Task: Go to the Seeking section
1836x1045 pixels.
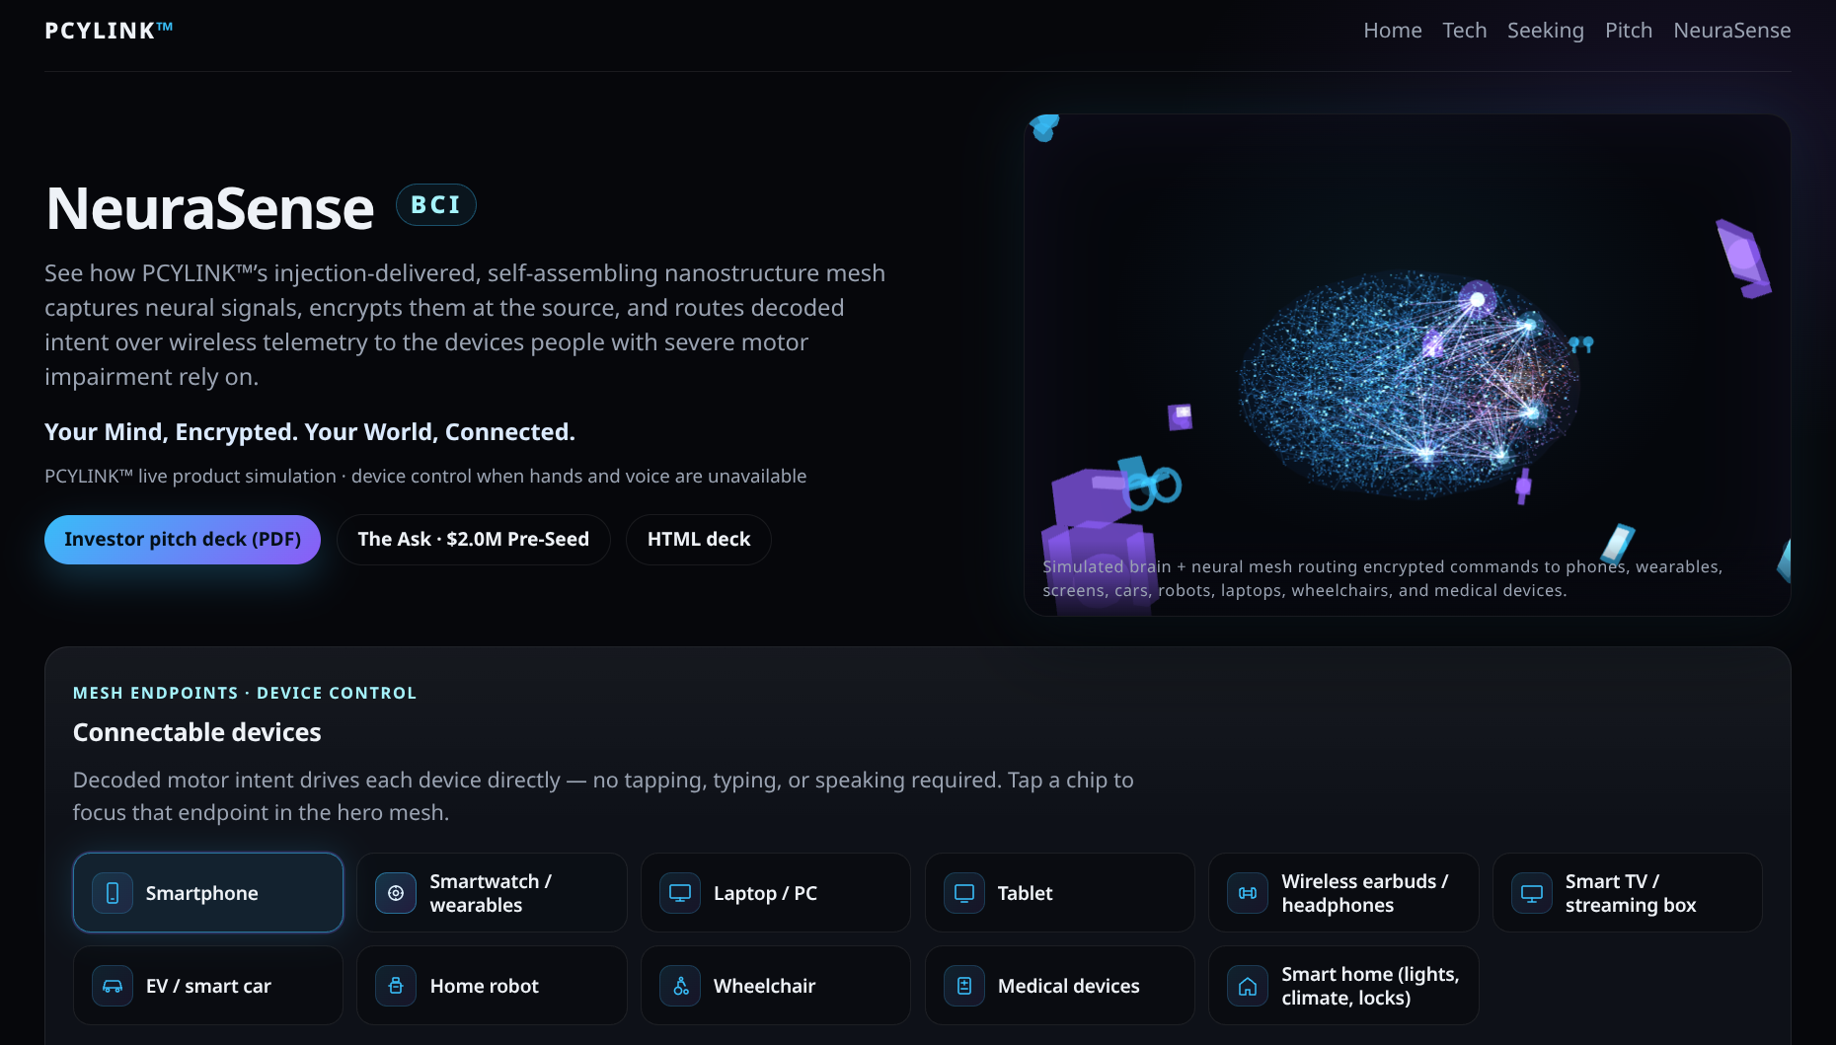Action: tap(1546, 31)
